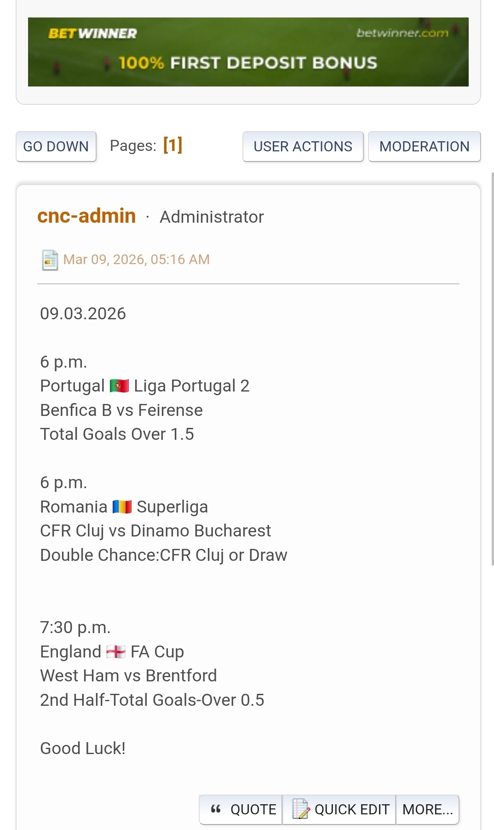The height and width of the screenshot is (830, 494).
Task: Open the 100% First Deposit Bonus banner
Action: (248, 63)
